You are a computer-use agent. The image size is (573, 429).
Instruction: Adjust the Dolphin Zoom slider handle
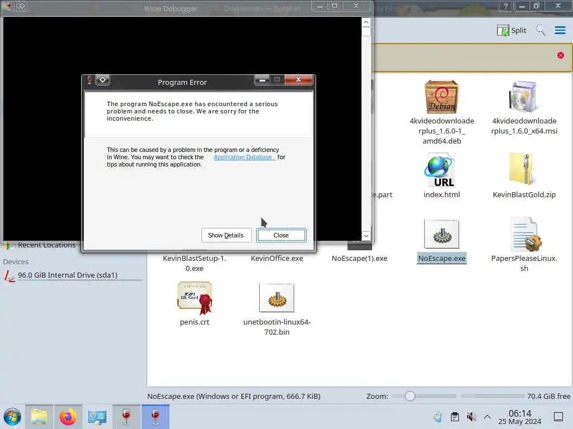[410, 396]
